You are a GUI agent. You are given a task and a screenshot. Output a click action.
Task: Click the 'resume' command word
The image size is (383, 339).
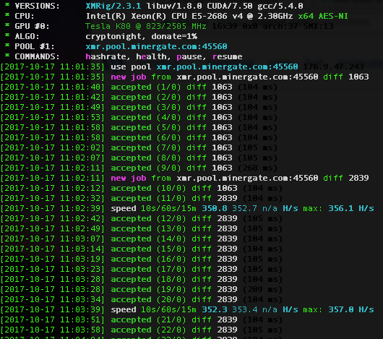pos(227,56)
